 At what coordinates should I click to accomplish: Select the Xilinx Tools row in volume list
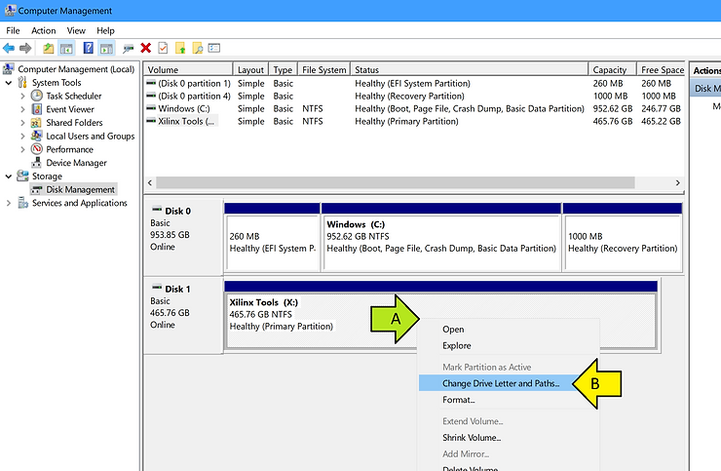[x=414, y=121]
